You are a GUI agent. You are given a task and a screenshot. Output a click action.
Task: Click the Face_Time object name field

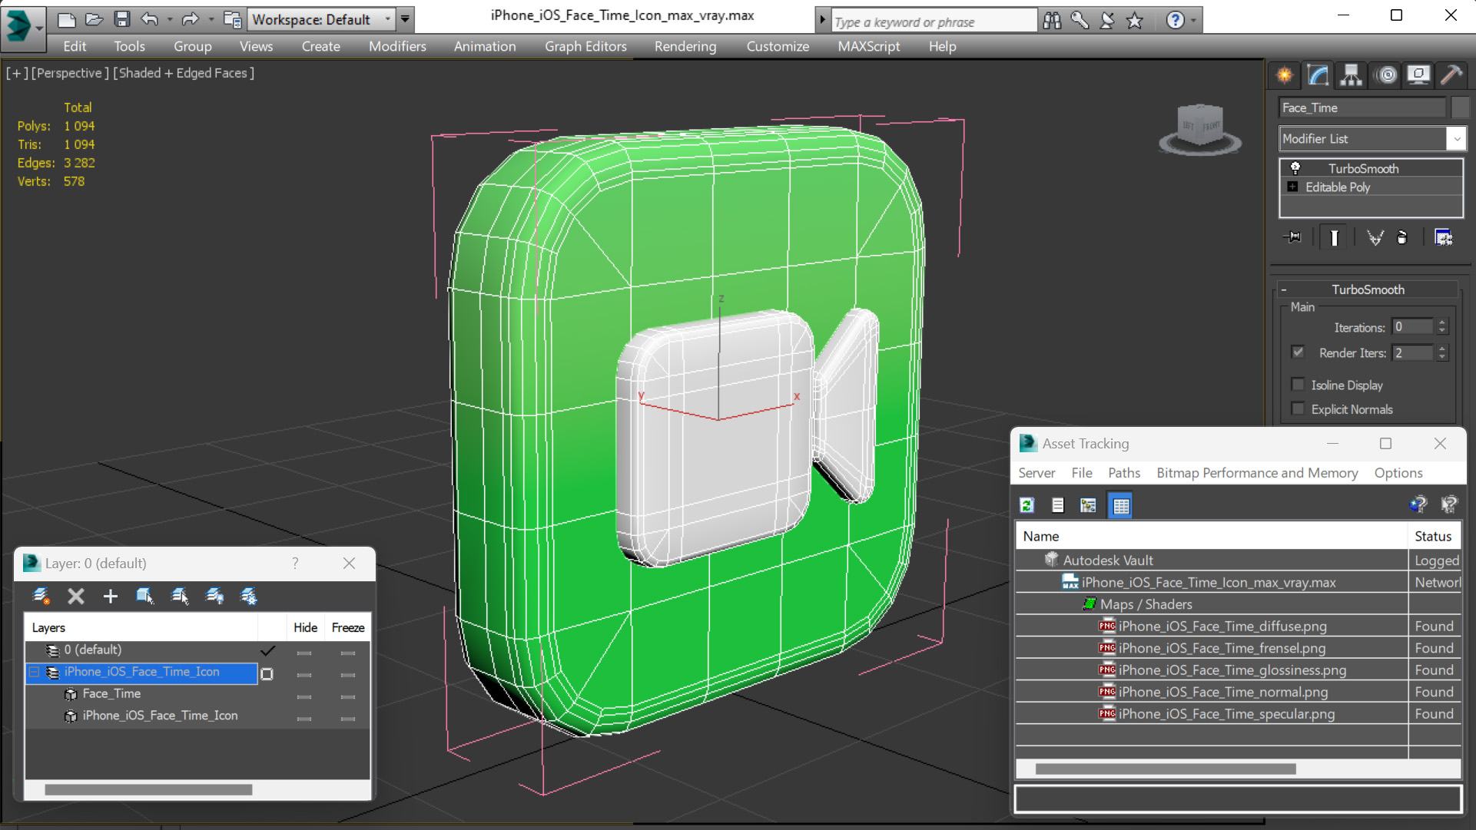point(1362,108)
